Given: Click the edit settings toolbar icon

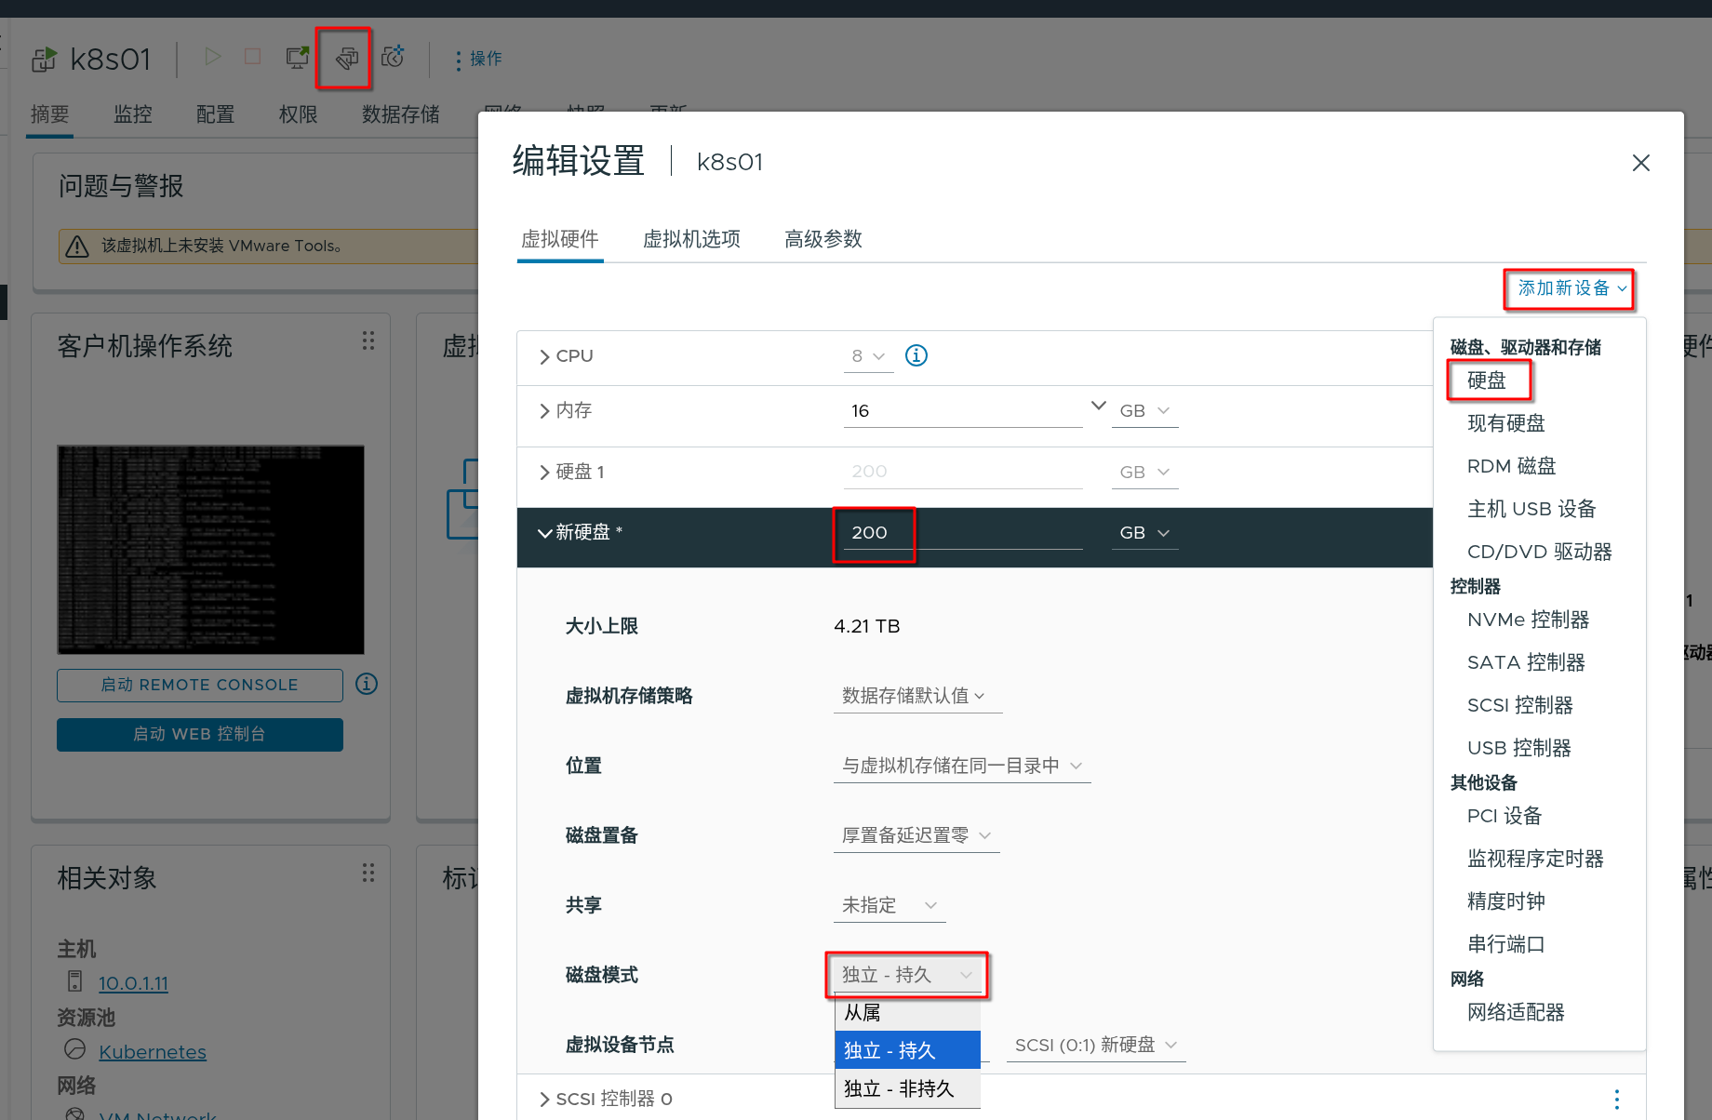Looking at the screenshot, I should click(x=346, y=59).
